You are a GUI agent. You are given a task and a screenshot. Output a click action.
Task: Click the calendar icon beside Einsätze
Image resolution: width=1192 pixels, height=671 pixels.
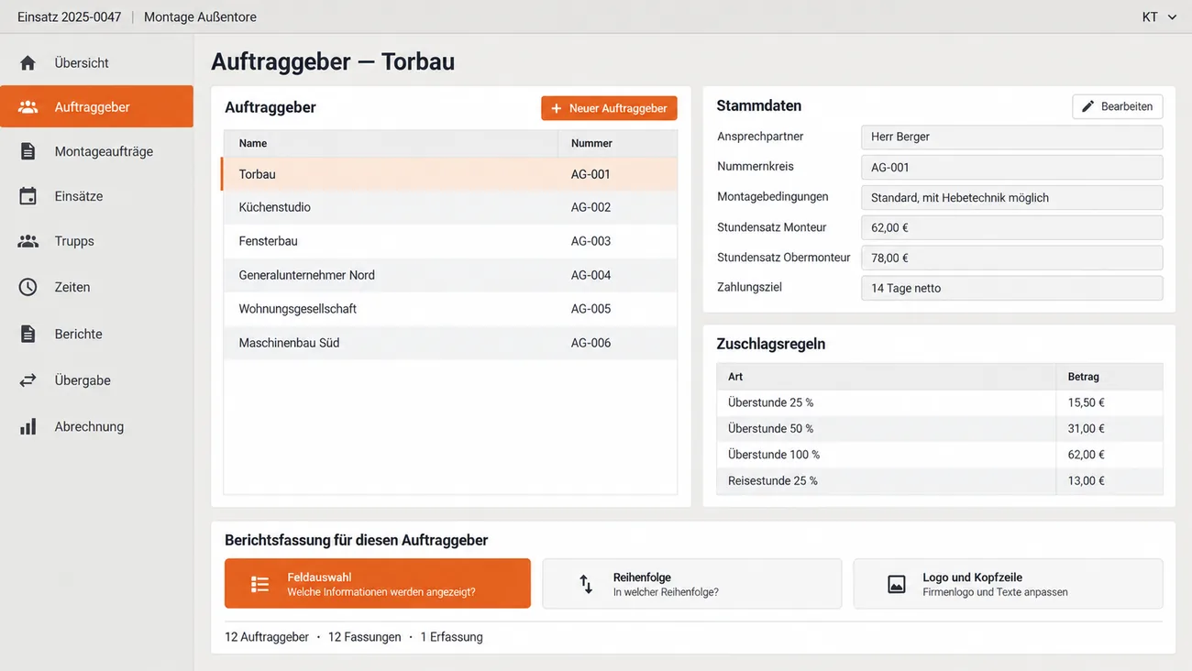click(28, 196)
